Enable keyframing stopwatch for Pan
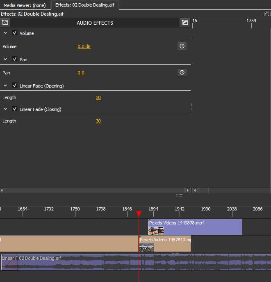Image resolution: width=271 pixels, height=282 pixels. 182,72
